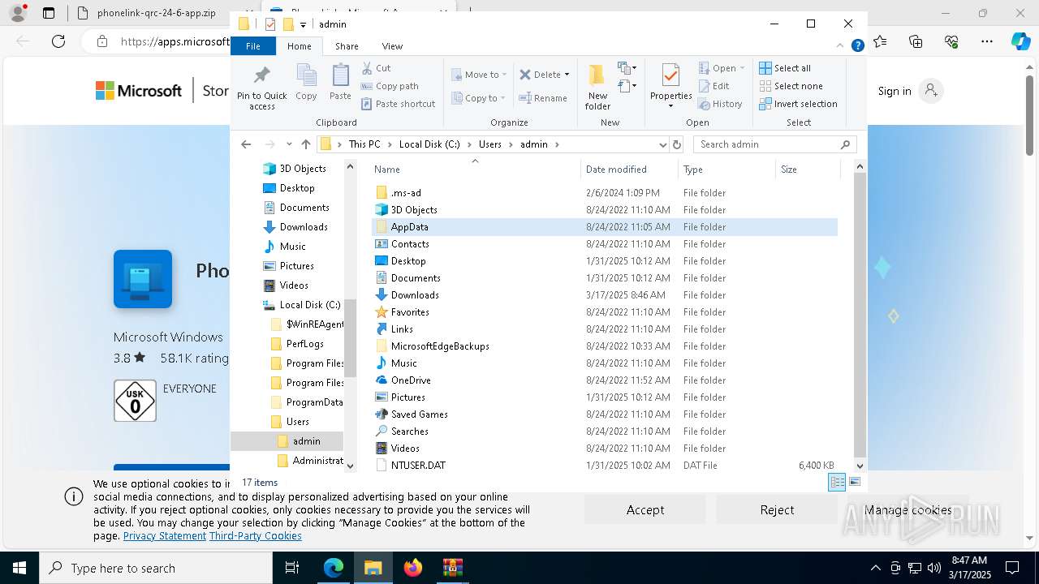Click Select none in ribbon
1039x584 pixels.
click(x=791, y=86)
